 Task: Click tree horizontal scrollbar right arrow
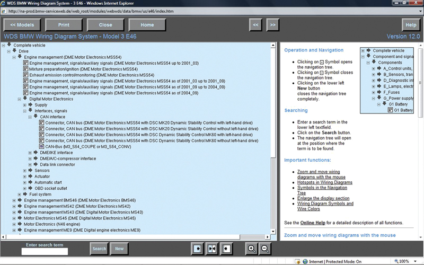(268, 237)
